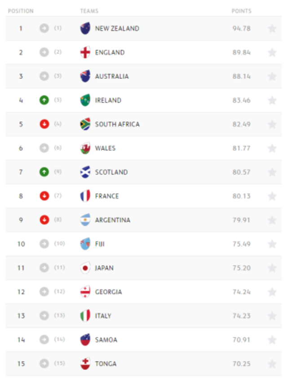Click New Zealand's team flag icon
Image resolution: width=292 pixels, height=378 pixels.
pos(85,28)
